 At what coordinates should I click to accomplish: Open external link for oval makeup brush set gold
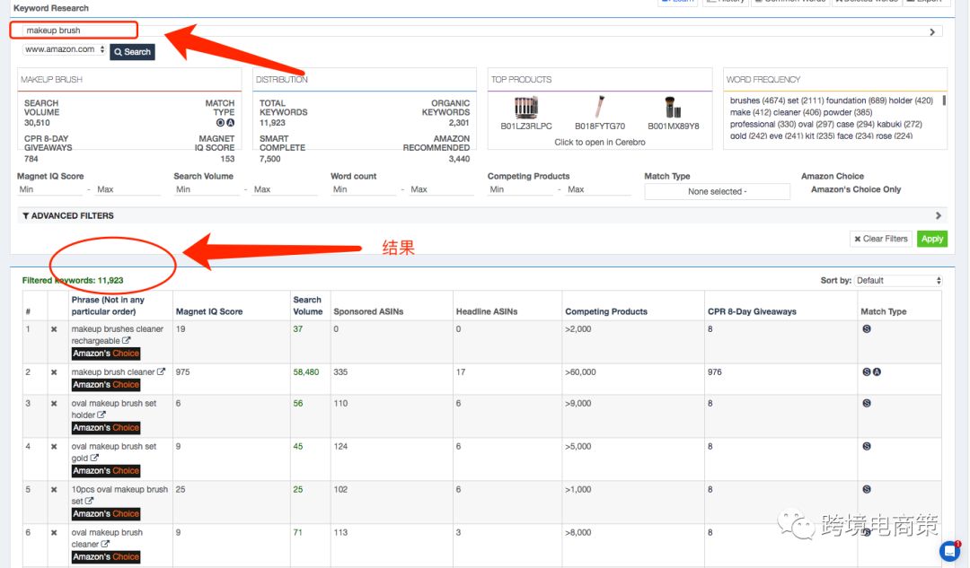[x=94, y=458]
